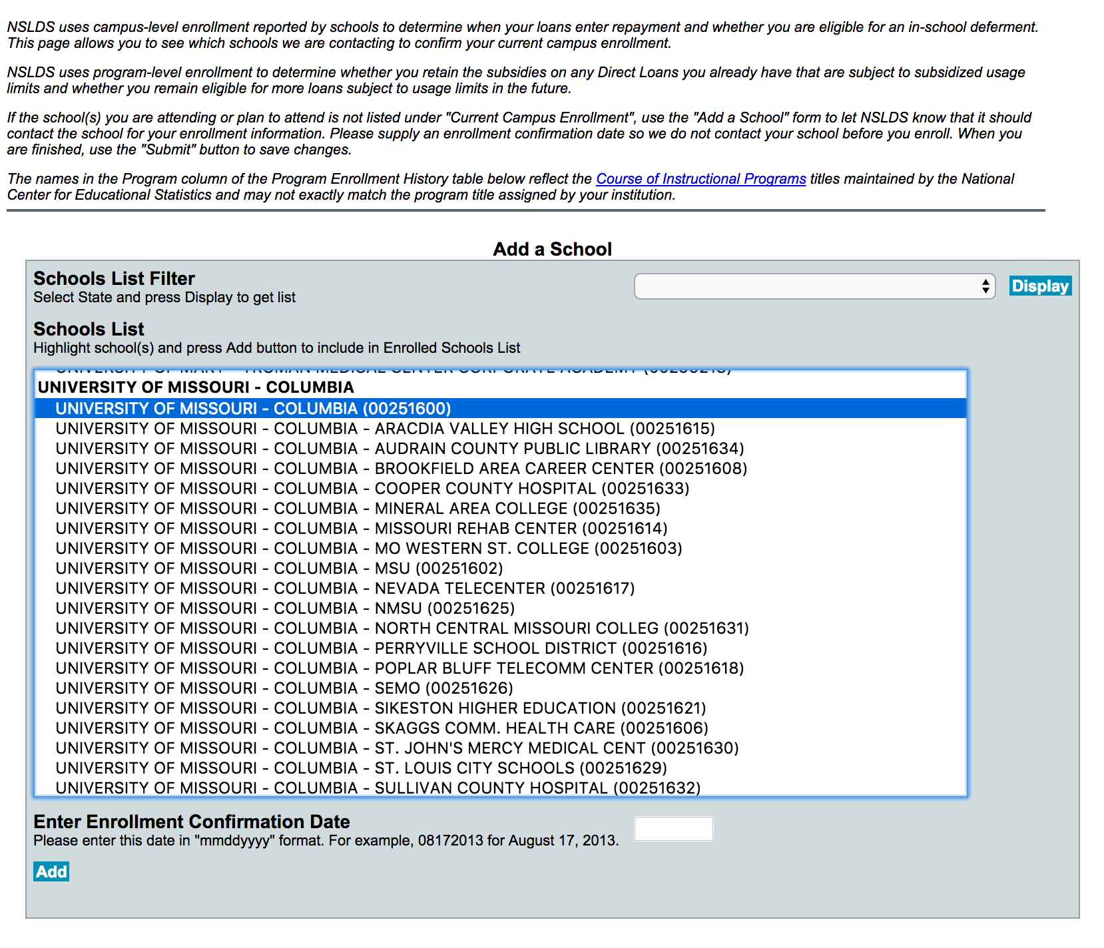The image size is (1104, 948).
Task: Click the Display button
Action: pos(1040,286)
